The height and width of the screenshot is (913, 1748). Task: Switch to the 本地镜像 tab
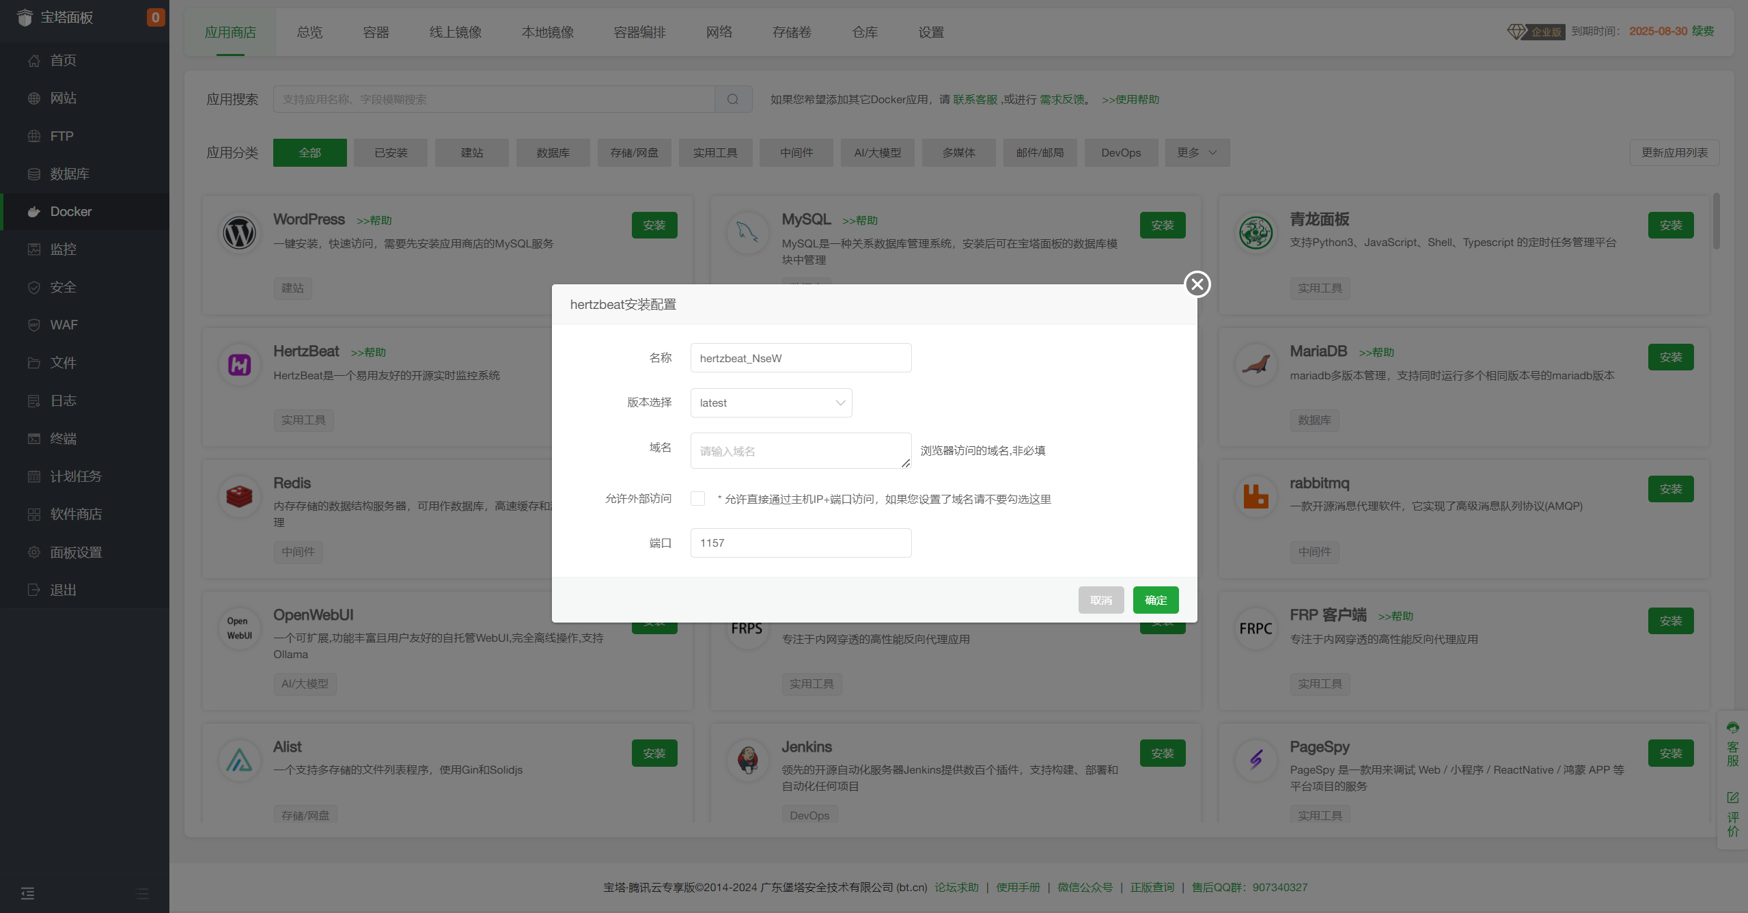tap(548, 32)
